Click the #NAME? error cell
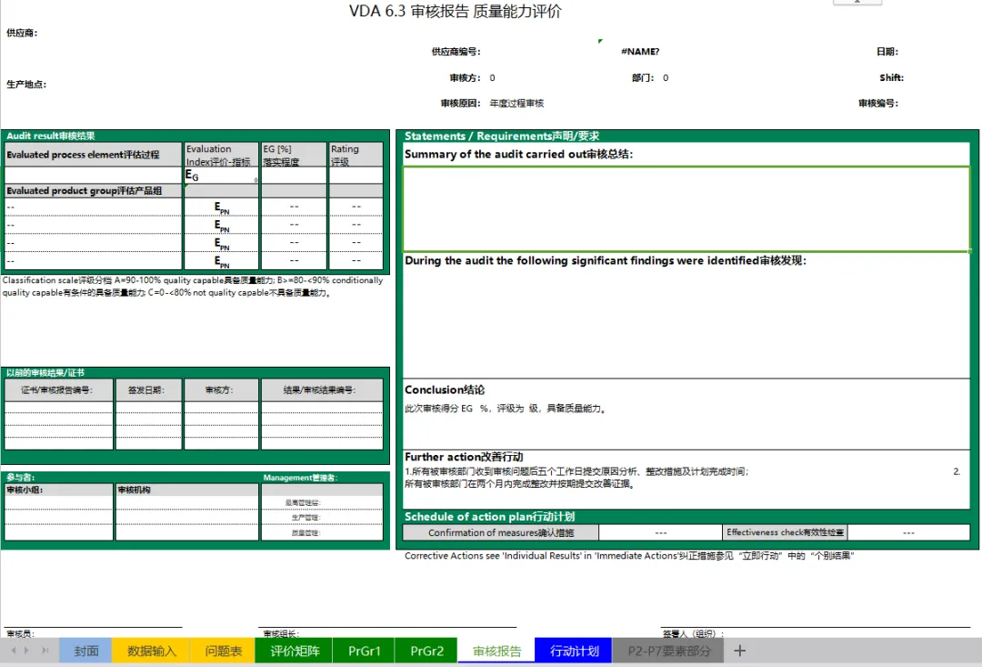 point(639,51)
